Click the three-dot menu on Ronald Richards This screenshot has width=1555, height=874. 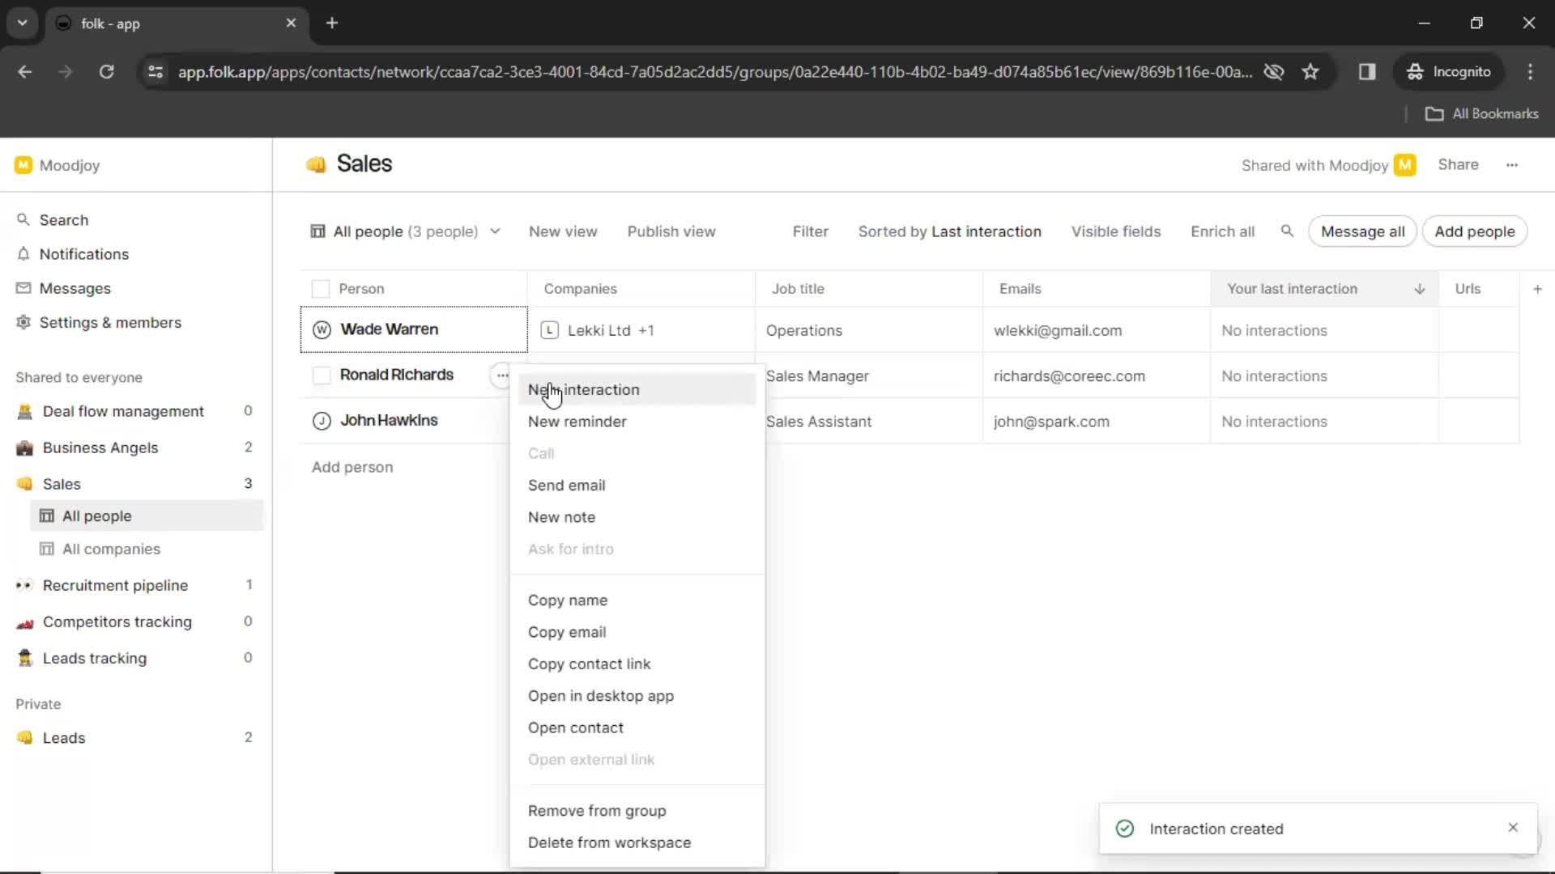coord(503,375)
